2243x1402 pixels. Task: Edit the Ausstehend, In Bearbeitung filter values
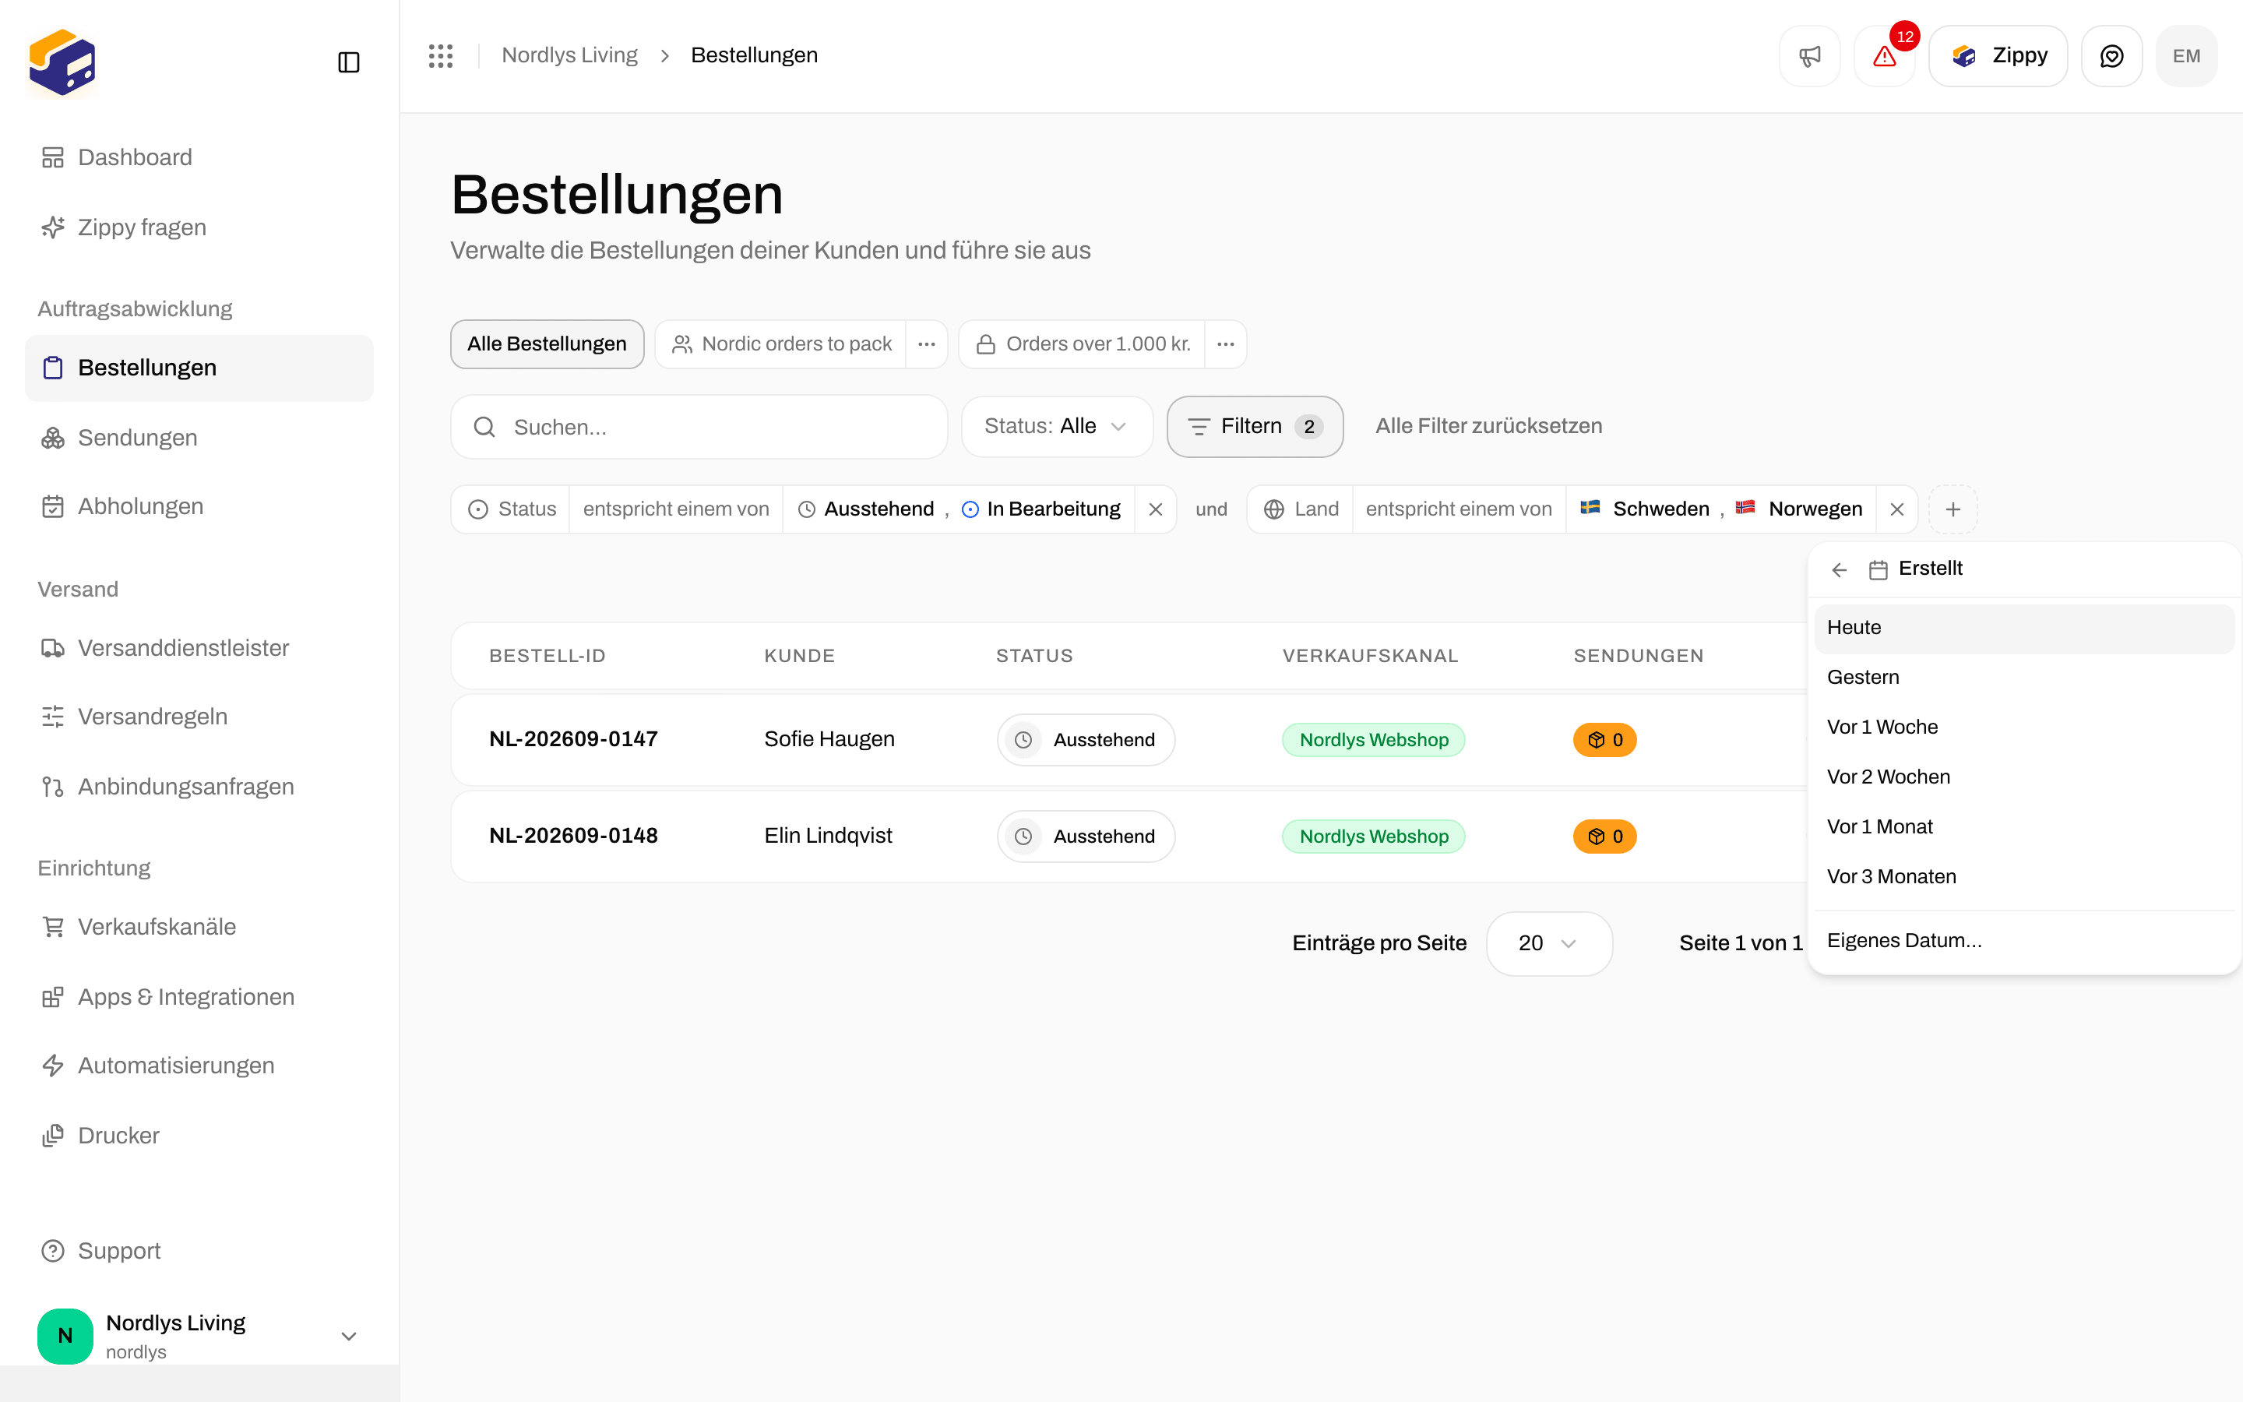tap(959, 509)
